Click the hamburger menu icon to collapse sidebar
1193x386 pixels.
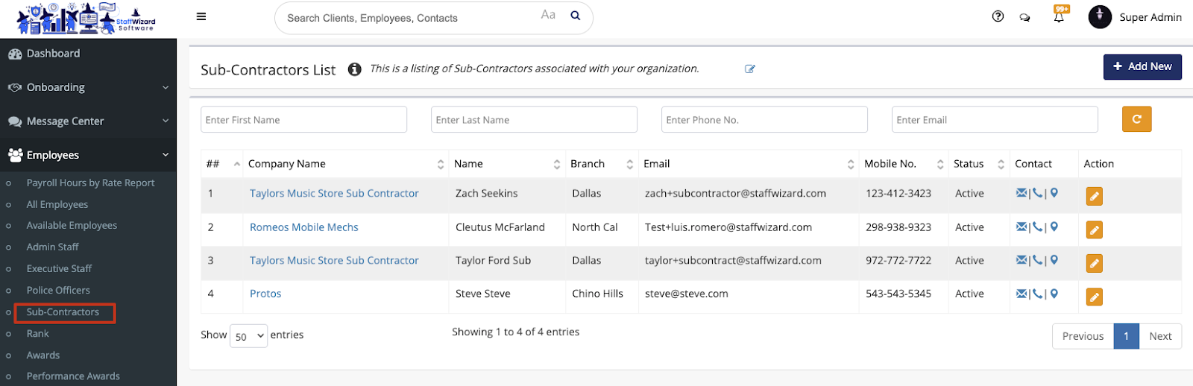point(201,16)
